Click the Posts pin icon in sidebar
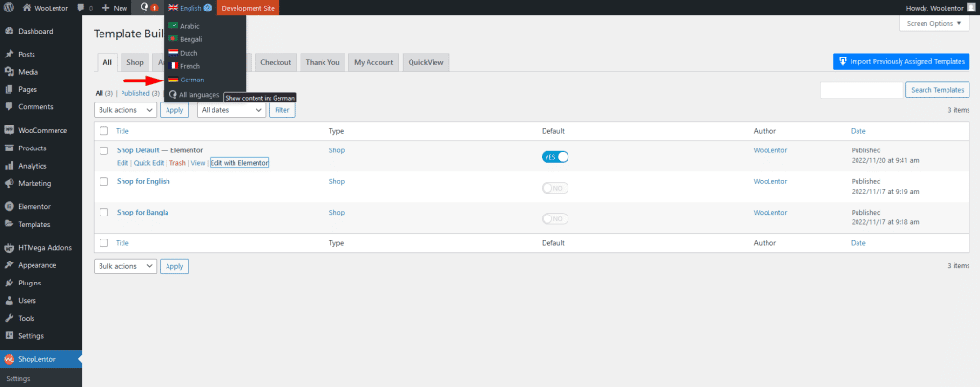Screen dimensions: 980x387 tap(10, 55)
